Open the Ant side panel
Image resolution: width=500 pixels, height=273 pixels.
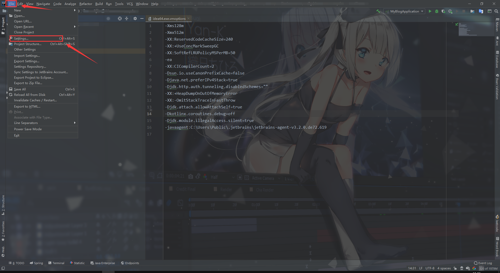(x=497, y=41)
